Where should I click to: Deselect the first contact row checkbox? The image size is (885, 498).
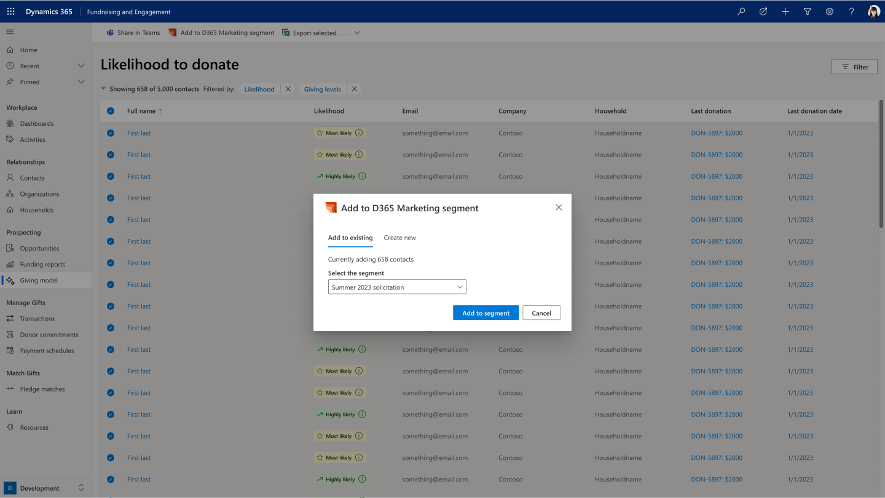110,133
